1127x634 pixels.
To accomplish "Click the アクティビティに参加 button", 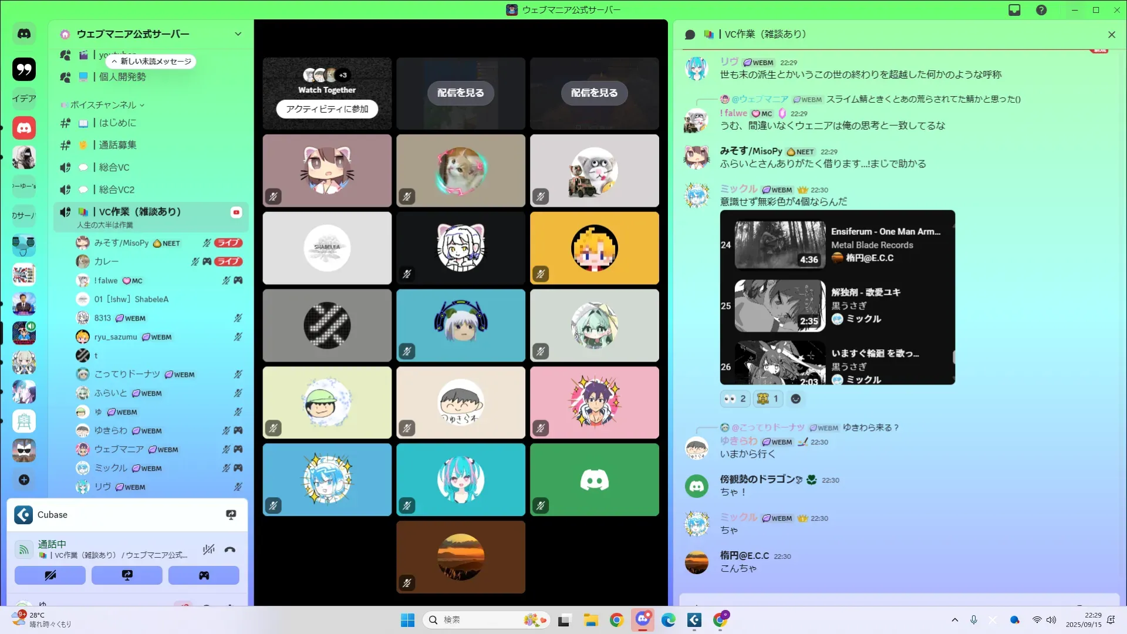I will click(x=327, y=109).
